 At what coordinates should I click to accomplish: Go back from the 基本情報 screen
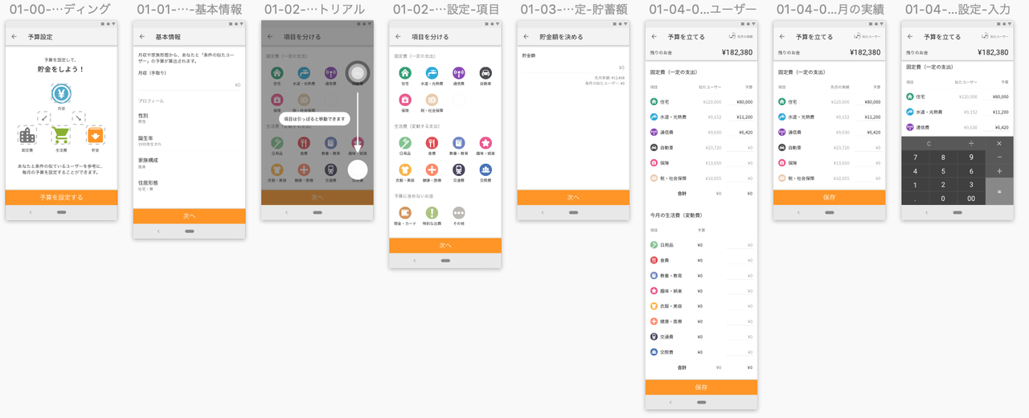pyautogui.click(x=141, y=37)
